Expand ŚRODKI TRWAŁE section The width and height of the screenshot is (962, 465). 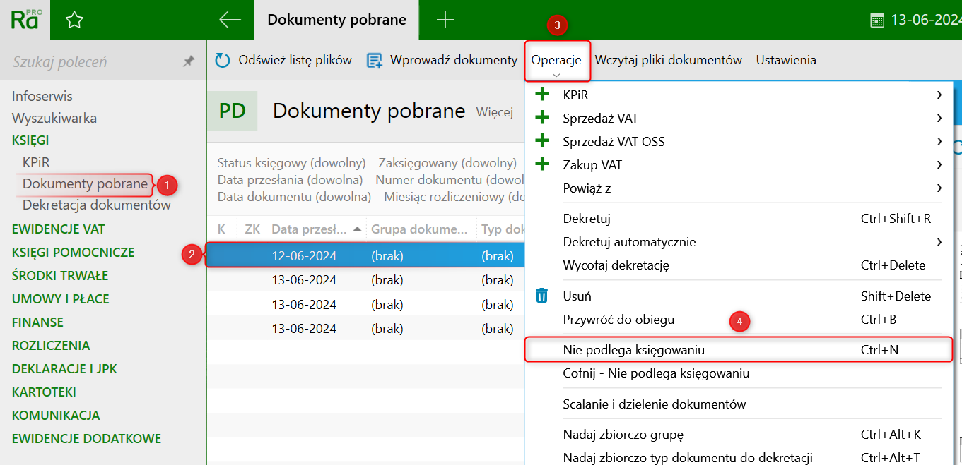point(60,276)
